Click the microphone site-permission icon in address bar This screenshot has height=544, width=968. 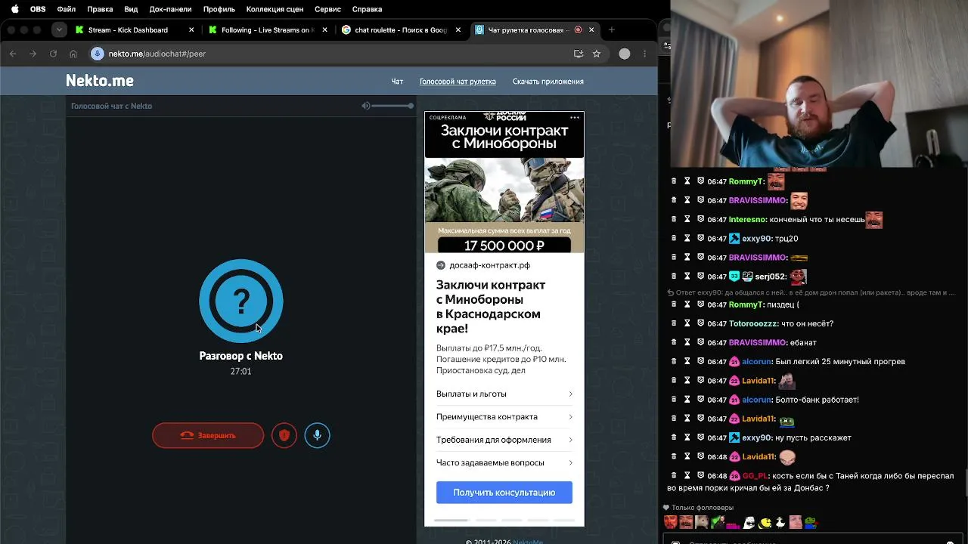[x=97, y=54]
